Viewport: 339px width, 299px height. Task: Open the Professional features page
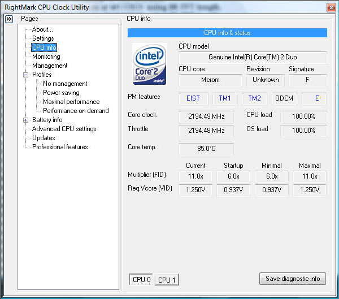60,147
